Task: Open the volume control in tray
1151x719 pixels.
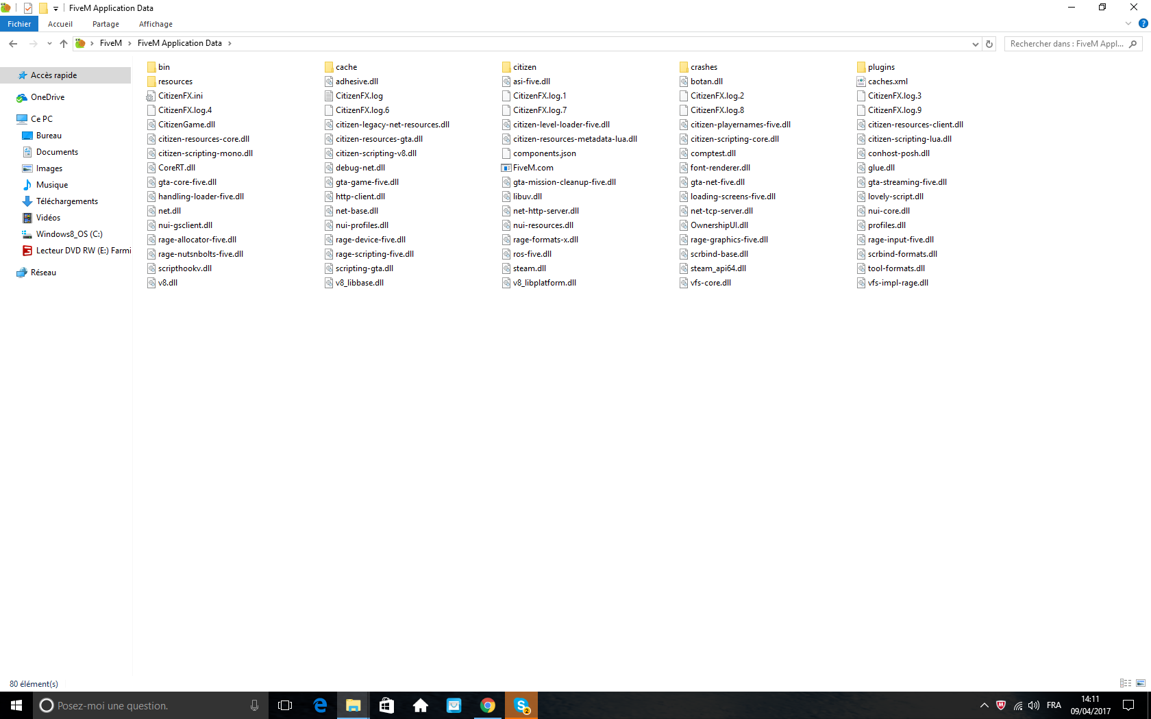Action: click(x=1034, y=705)
